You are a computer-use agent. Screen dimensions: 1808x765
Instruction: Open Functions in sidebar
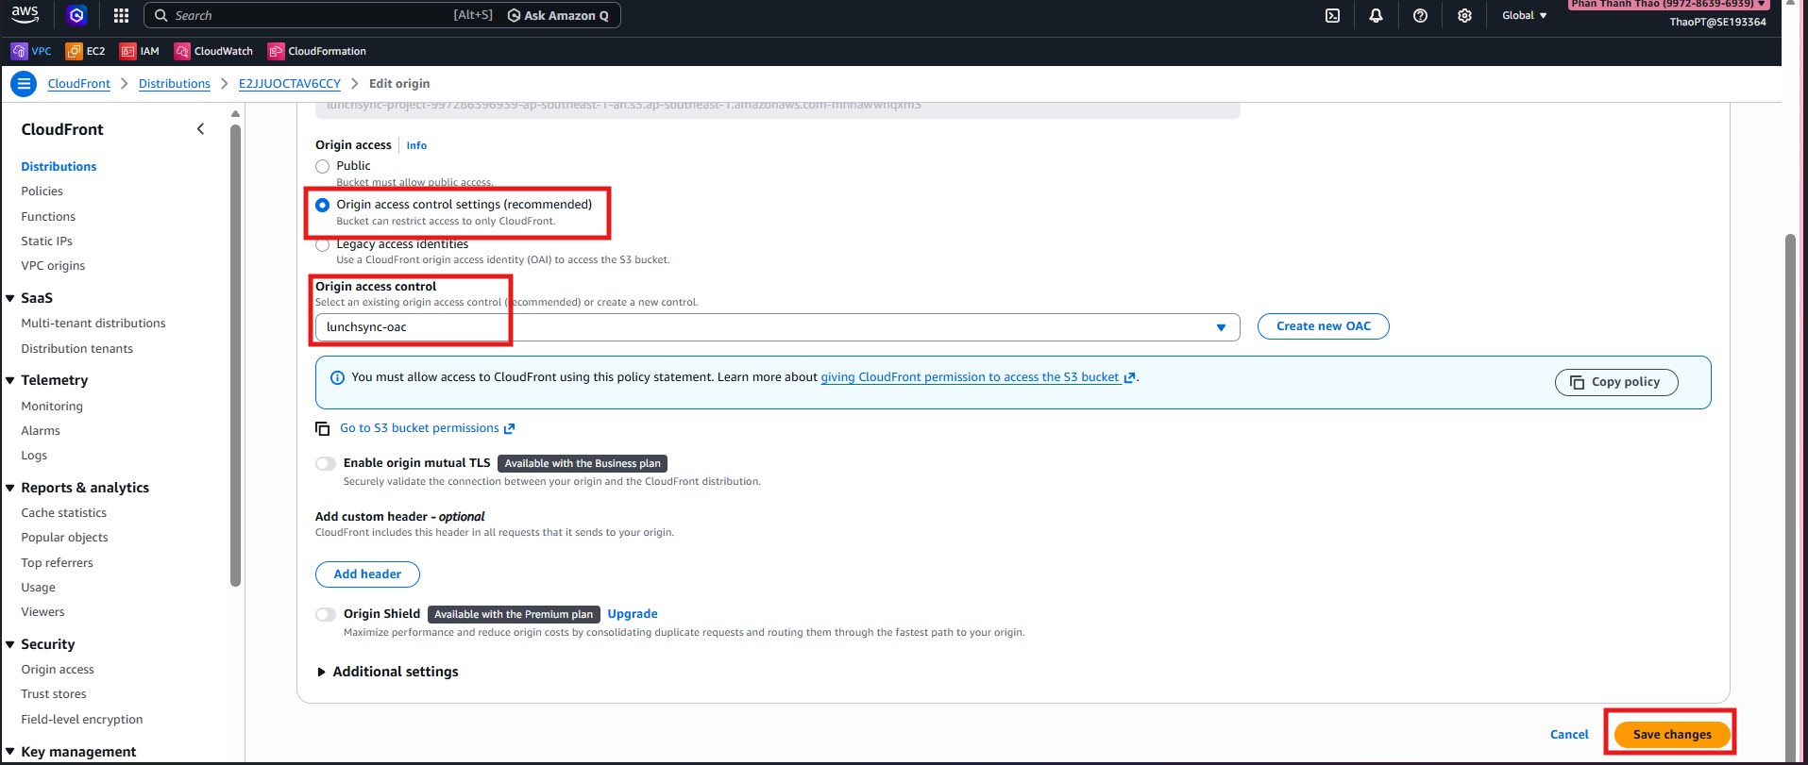48,216
